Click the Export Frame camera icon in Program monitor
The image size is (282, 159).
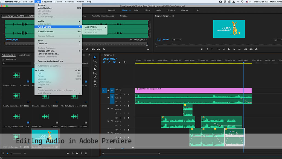click(256, 49)
